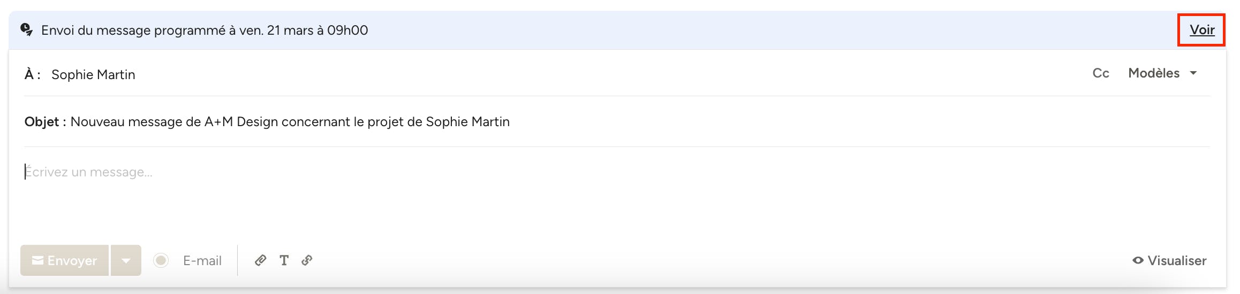Expand send options arrow beside Envoyer
Viewport: 1240px width, 294px height.
pos(126,261)
